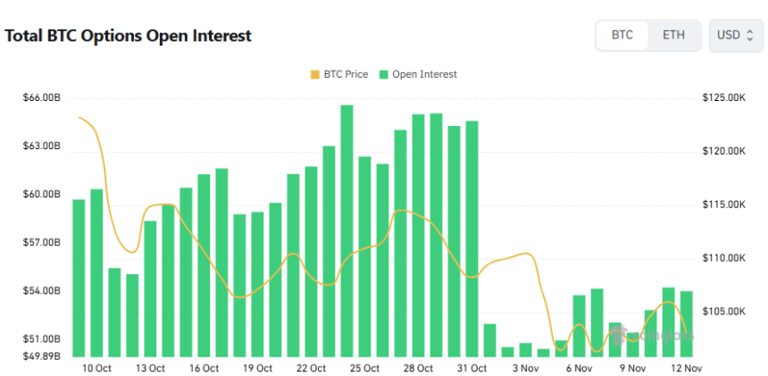Open the USD currency dropdown
The height and width of the screenshot is (376, 768).
coord(736,35)
